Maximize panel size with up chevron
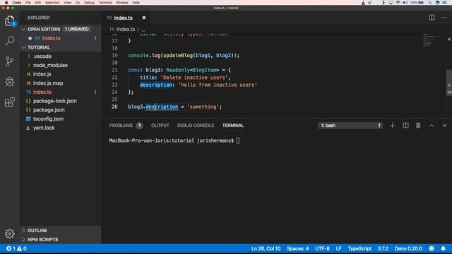452x254 pixels. [x=432, y=126]
